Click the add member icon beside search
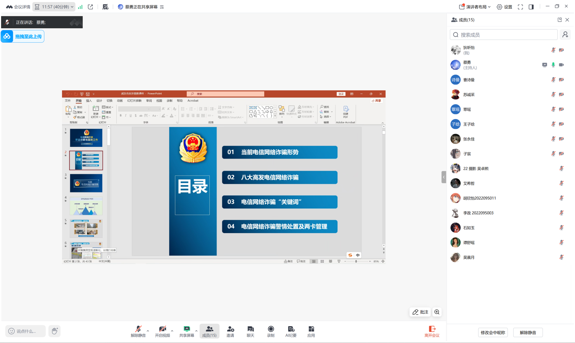The height and width of the screenshot is (343, 575). point(565,34)
